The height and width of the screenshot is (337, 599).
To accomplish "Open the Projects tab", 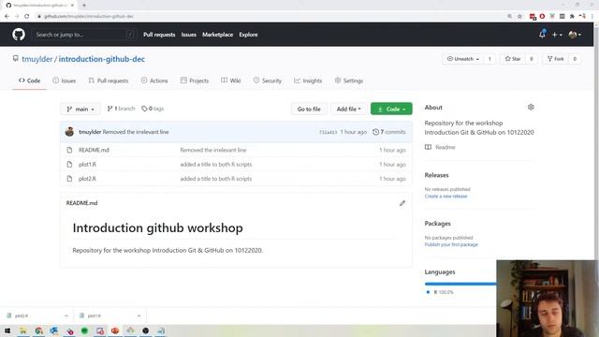I will (195, 81).
